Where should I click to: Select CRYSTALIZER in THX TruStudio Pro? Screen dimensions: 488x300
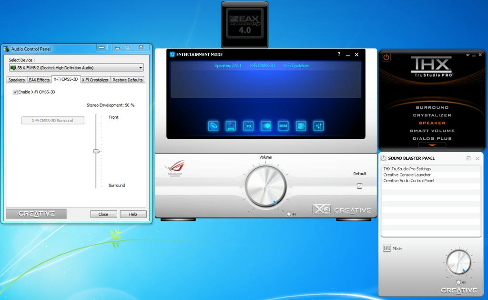click(432, 115)
